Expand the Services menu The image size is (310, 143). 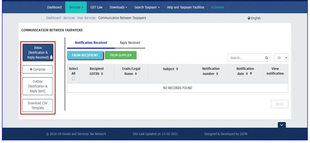point(76,7)
